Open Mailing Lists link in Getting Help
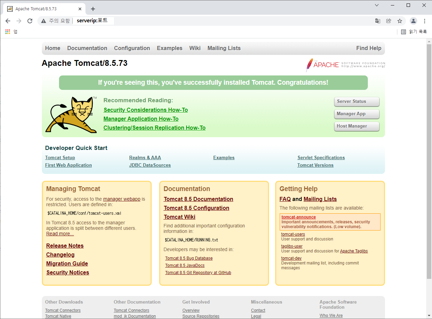Screen dimensions: 432x319 [320, 199]
